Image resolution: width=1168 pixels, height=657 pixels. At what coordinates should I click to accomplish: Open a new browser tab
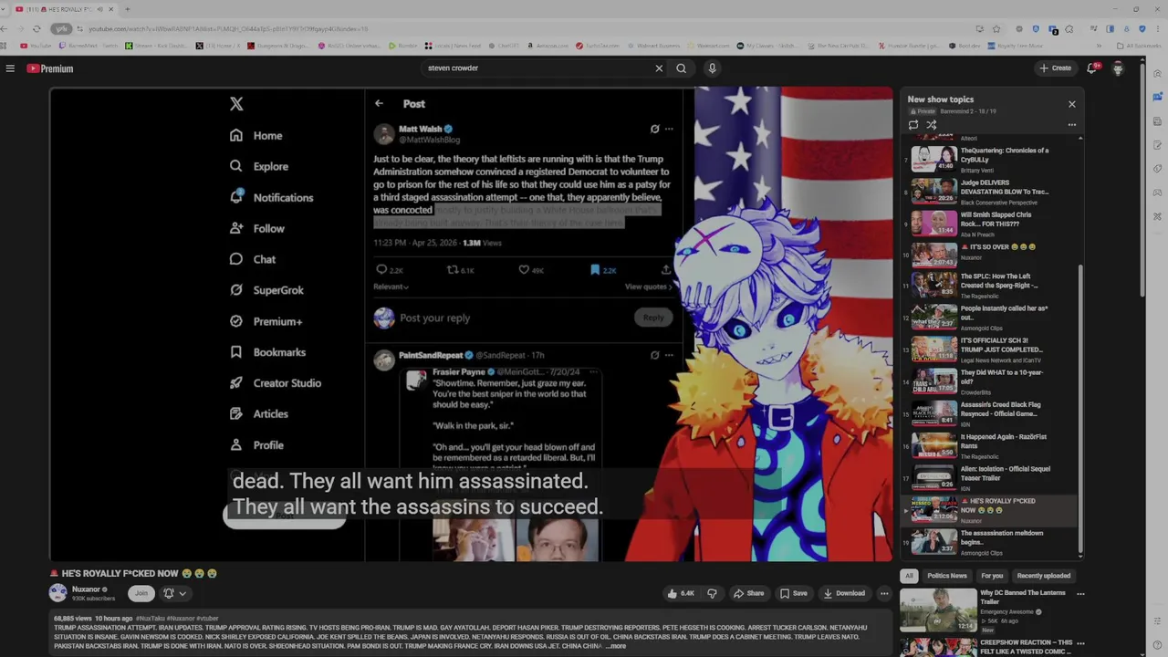127,9
